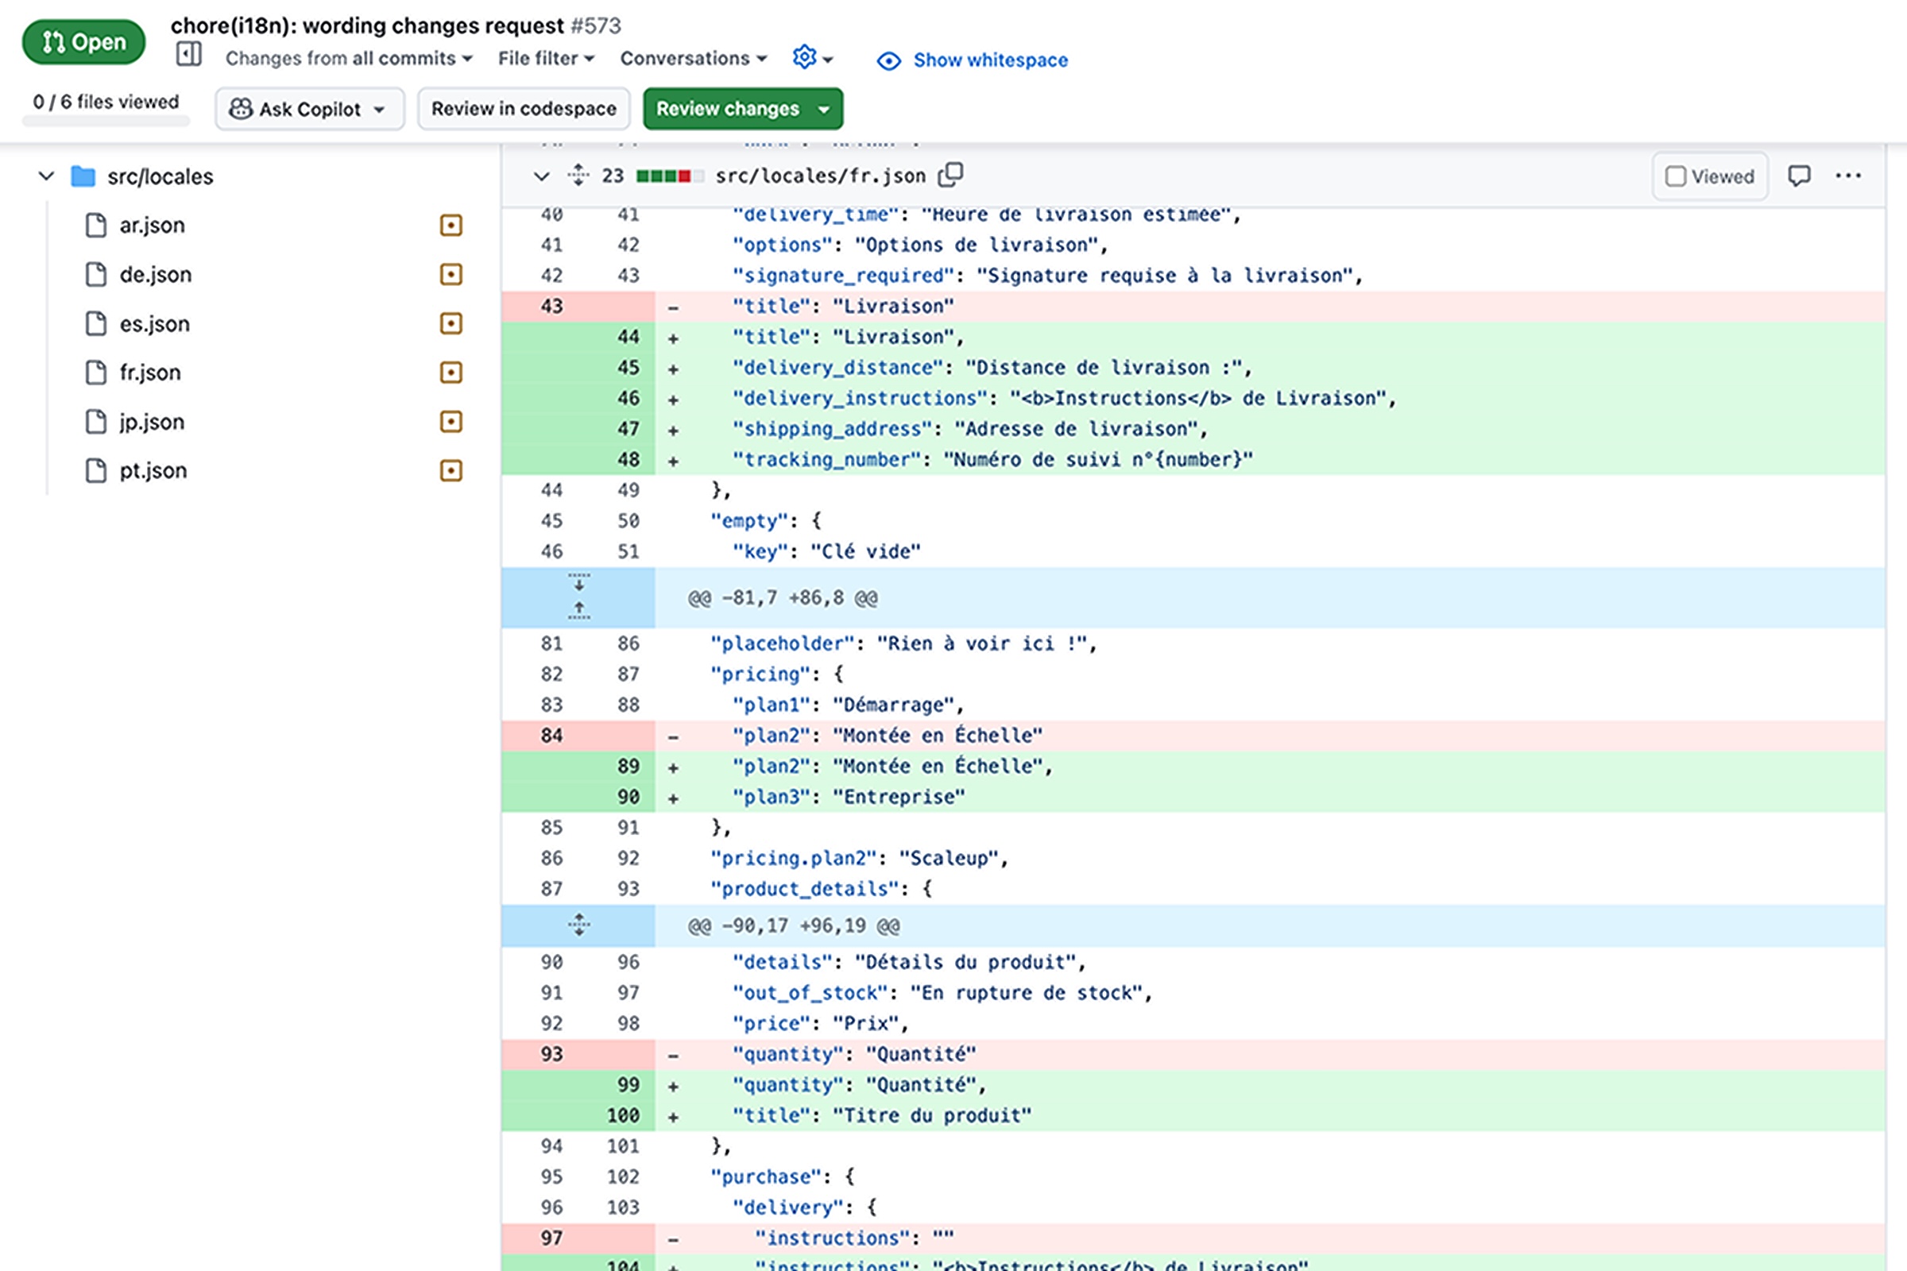
Task: Open Changes from all commits dropdown
Action: (x=349, y=58)
